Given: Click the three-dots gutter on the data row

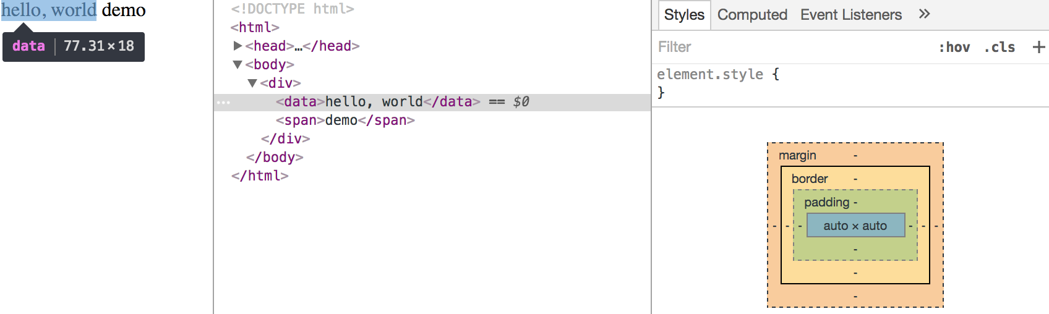Looking at the screenshot, I should (223, 102).
